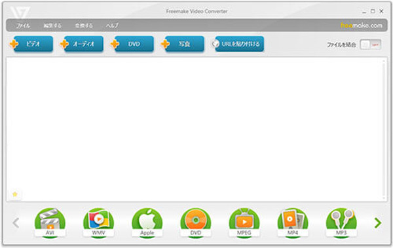Add photos with 写真 button
Screen dimensions: 393x248
pyautogui.click(x=183, y=44)
